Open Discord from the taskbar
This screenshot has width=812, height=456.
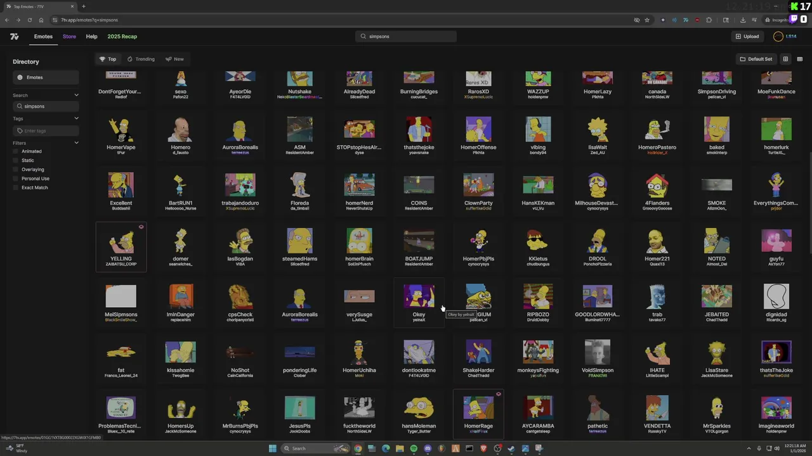tap(428, 448)
